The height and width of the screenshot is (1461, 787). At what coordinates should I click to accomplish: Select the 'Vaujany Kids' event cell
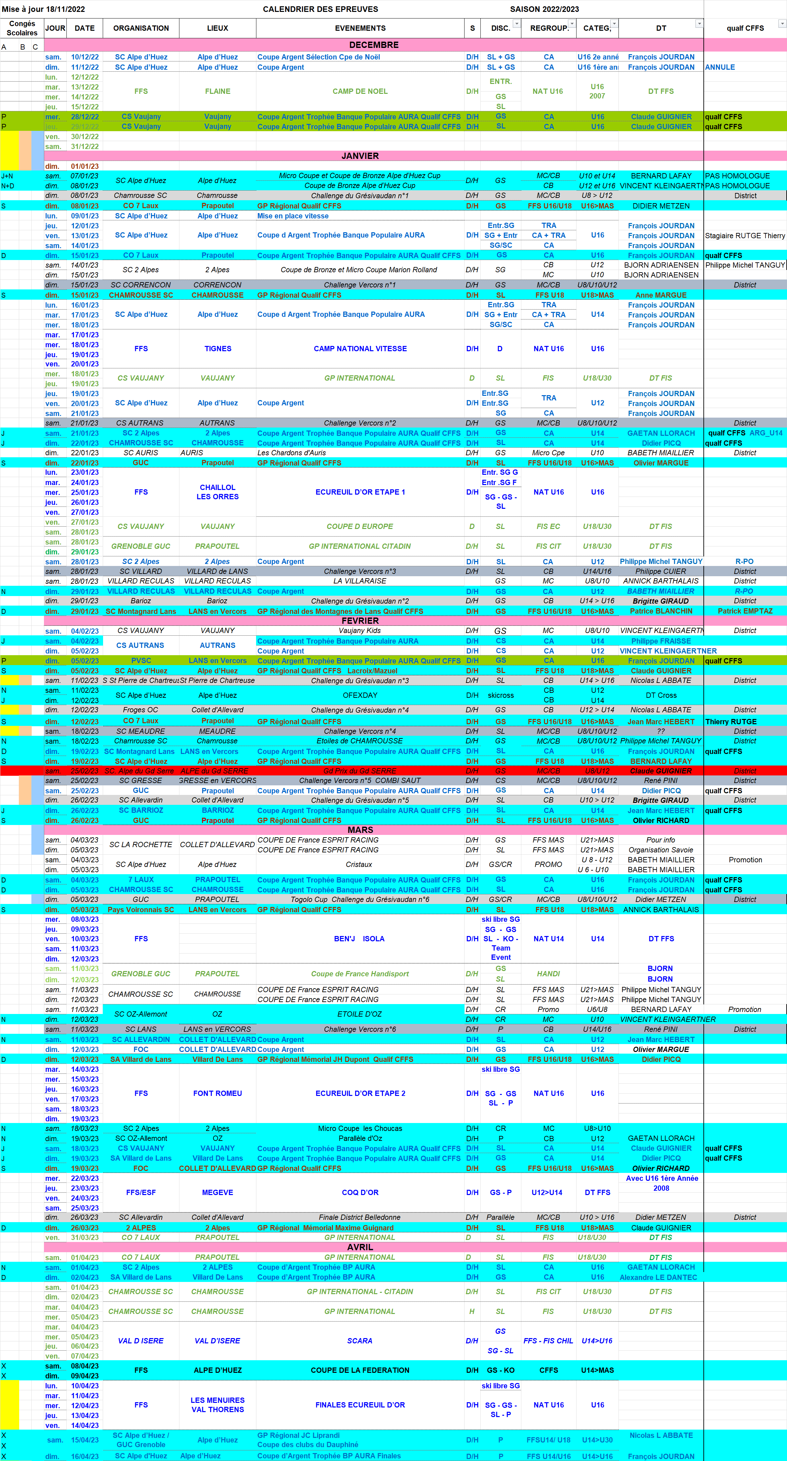(360, 631)
